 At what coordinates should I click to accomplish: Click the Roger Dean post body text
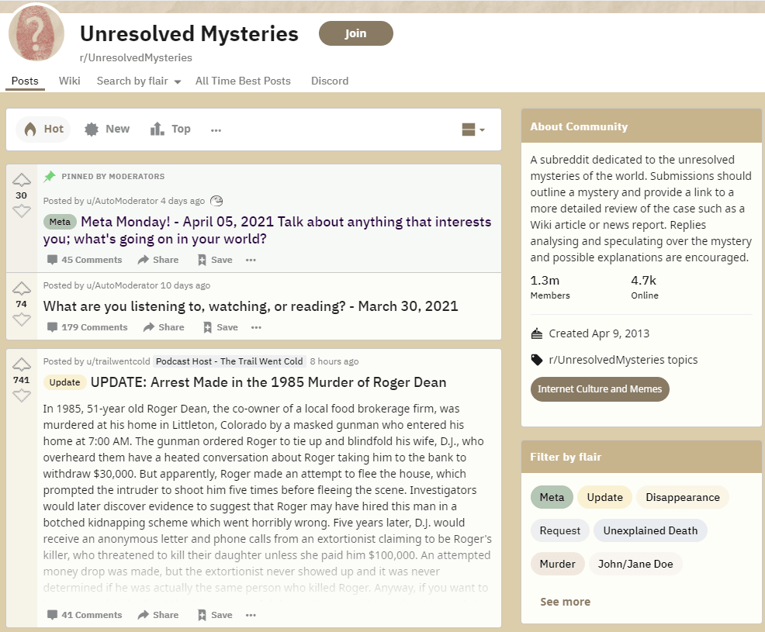pos(268,498)
